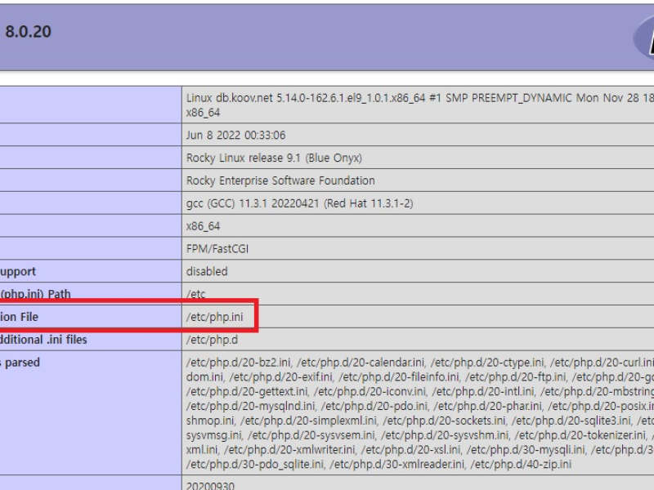Screen dimensions: 654x490
Task: Click the /etc/php.d/20-ctype.ini entry
Action: click(x=487, y=363)
